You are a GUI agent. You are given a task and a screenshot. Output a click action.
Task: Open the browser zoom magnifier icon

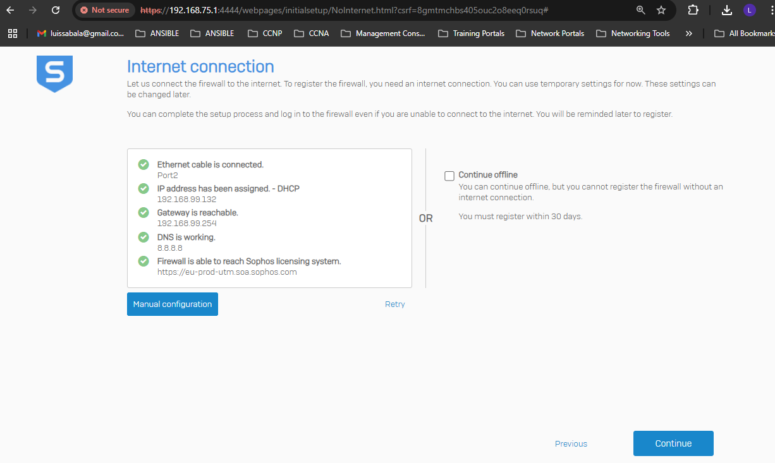641,10
